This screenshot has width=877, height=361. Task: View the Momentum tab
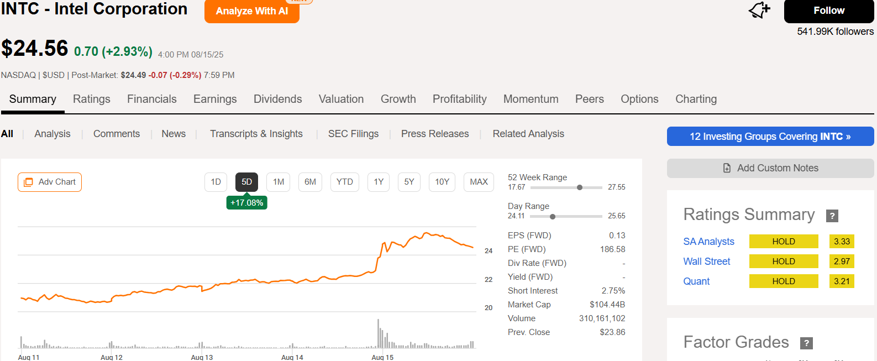coord(531,99)
